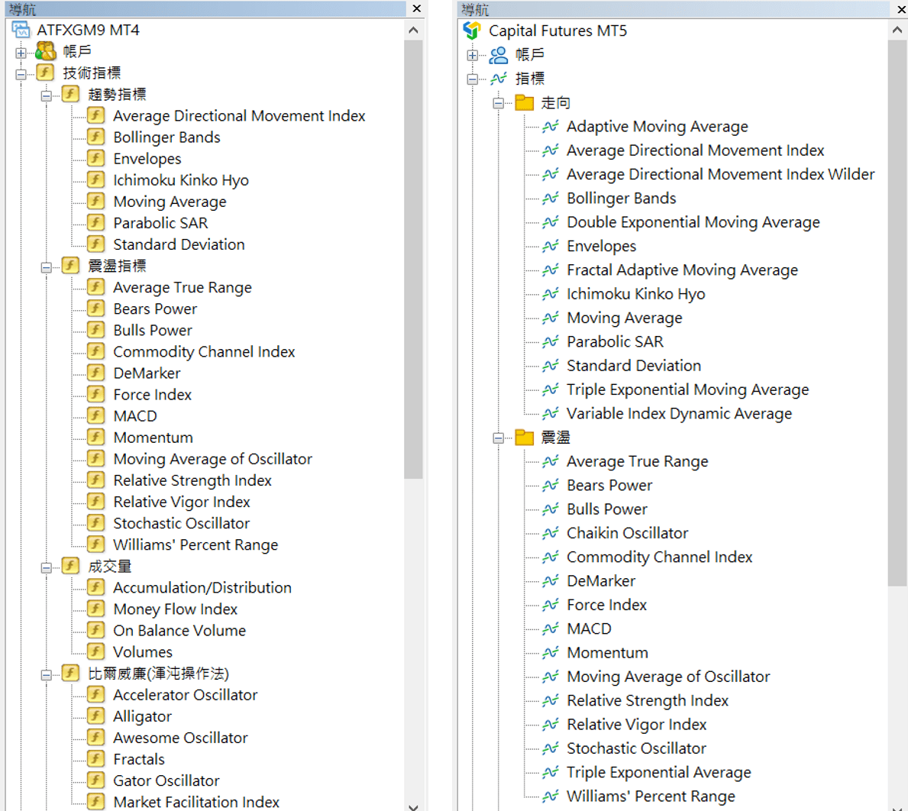
Task: Collapse the 成交量 indicator group
Action: 47,567
